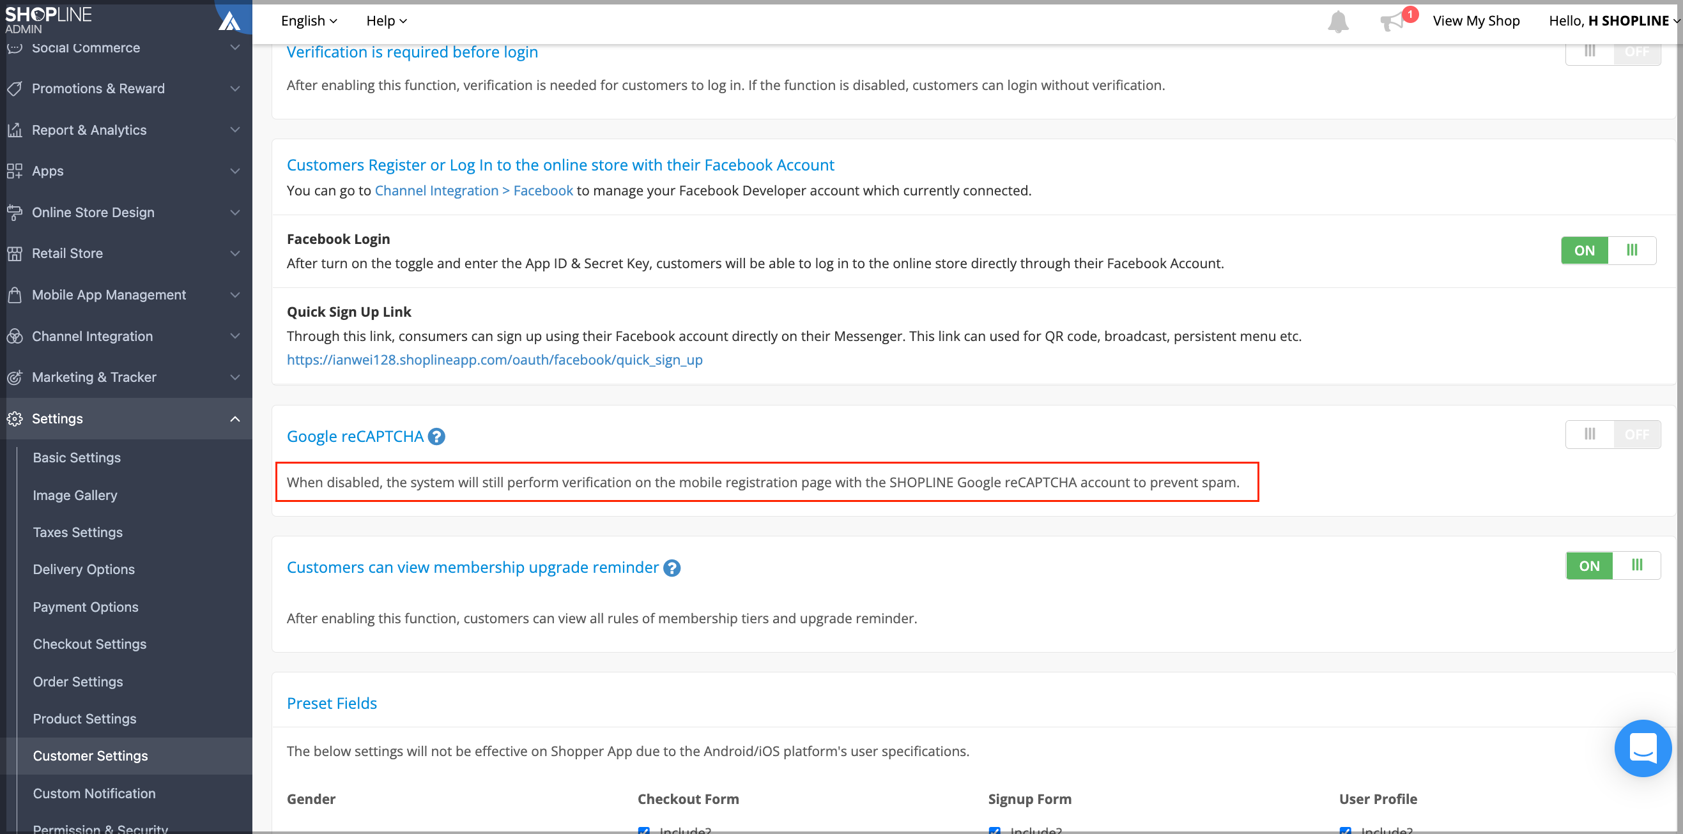
Task: Expand Online Store Design chevron
Action: [x=235, y=212]
